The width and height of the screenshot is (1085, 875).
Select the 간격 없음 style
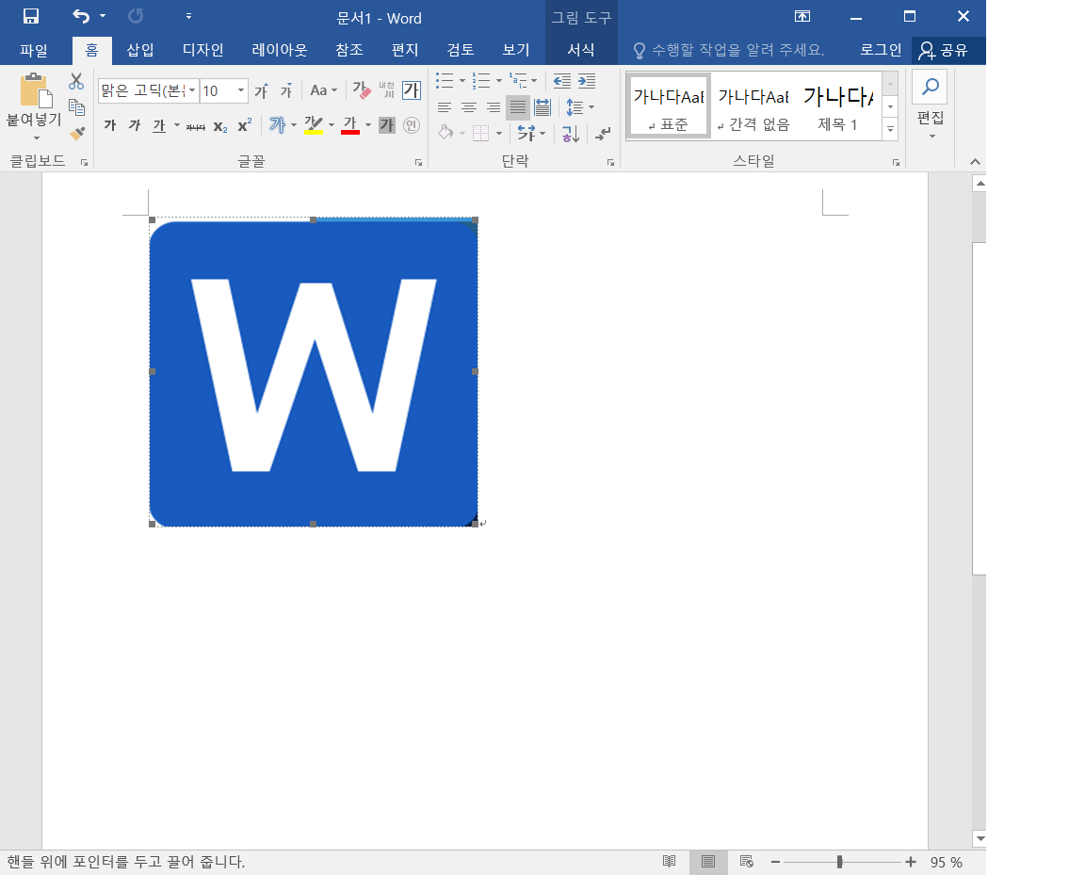click(753, 107)
